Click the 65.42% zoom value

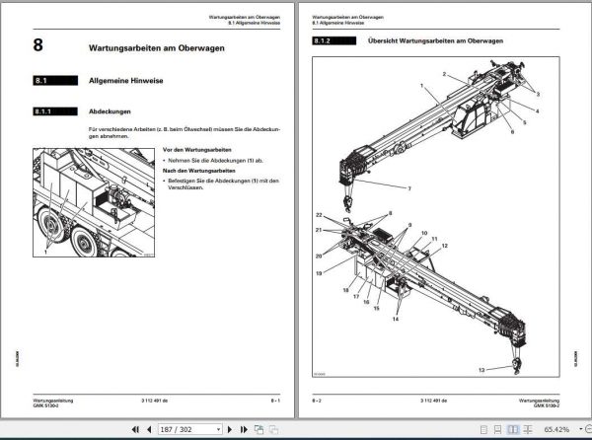click(x=556, y=429)
